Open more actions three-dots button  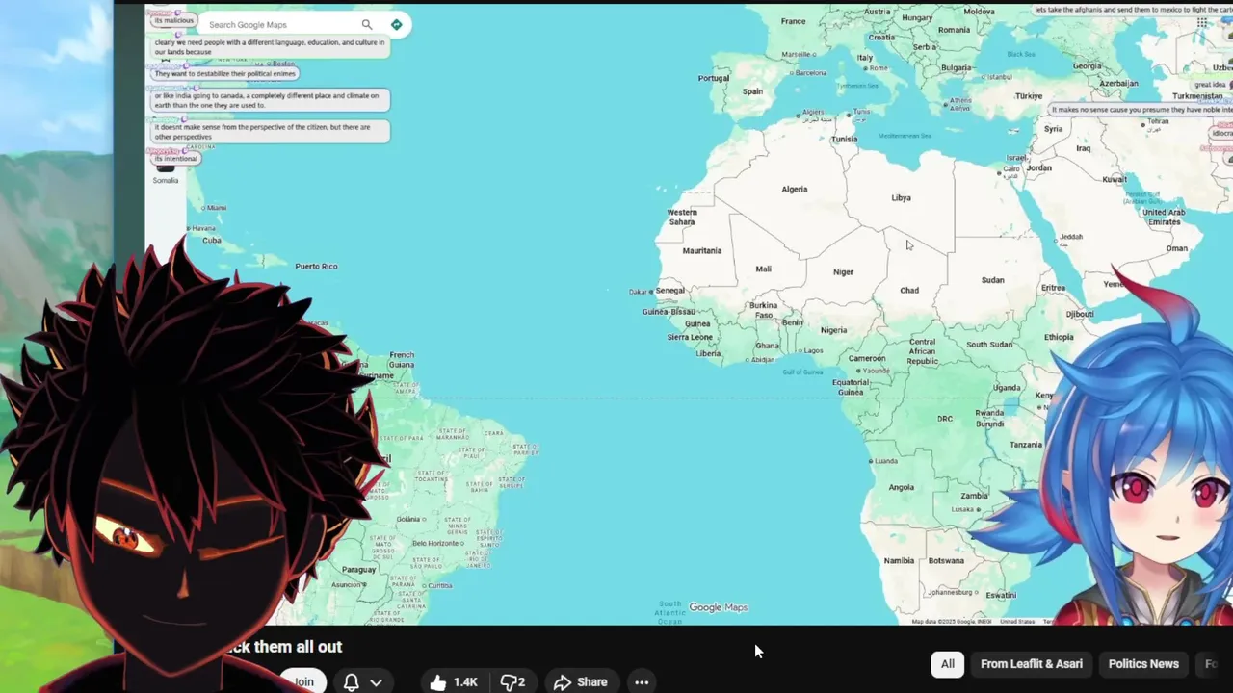[x=642, y=681]
